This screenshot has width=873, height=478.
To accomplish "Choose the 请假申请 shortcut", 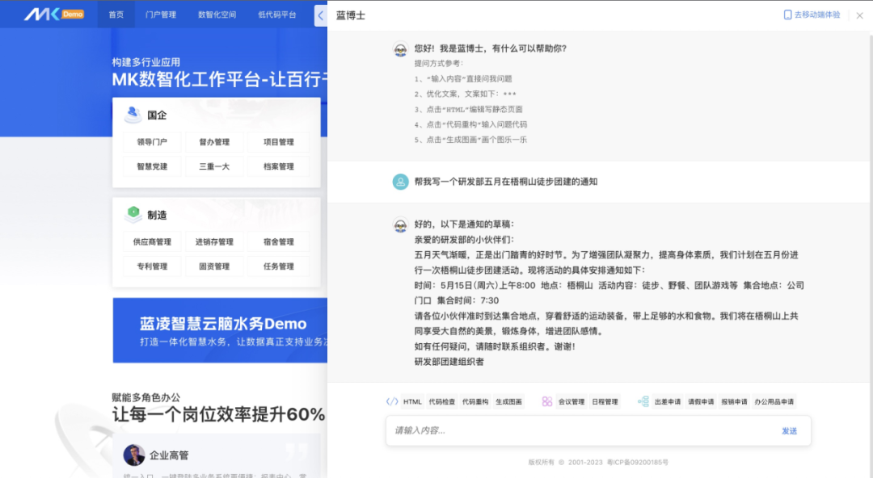I will 701,401.
